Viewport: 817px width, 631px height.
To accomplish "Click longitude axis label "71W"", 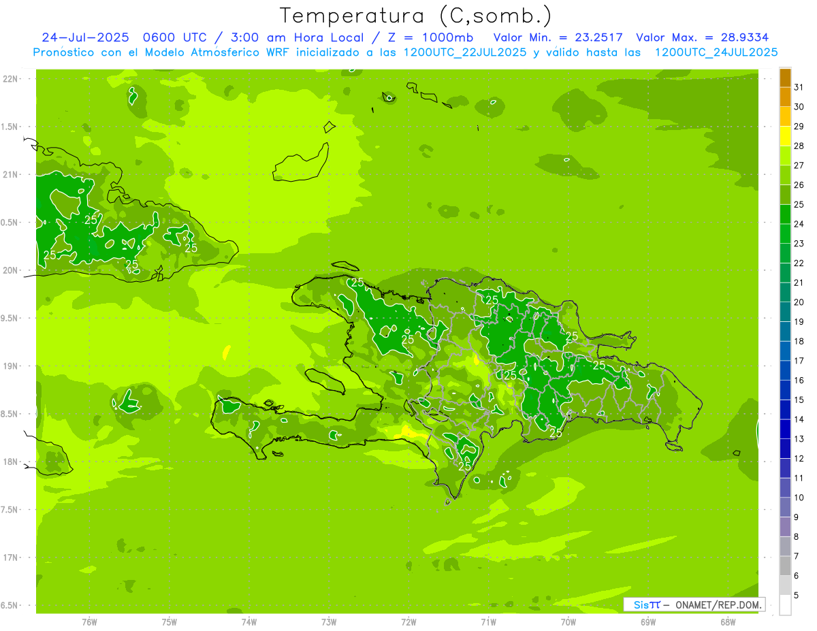I will click(x=488, y=622).
